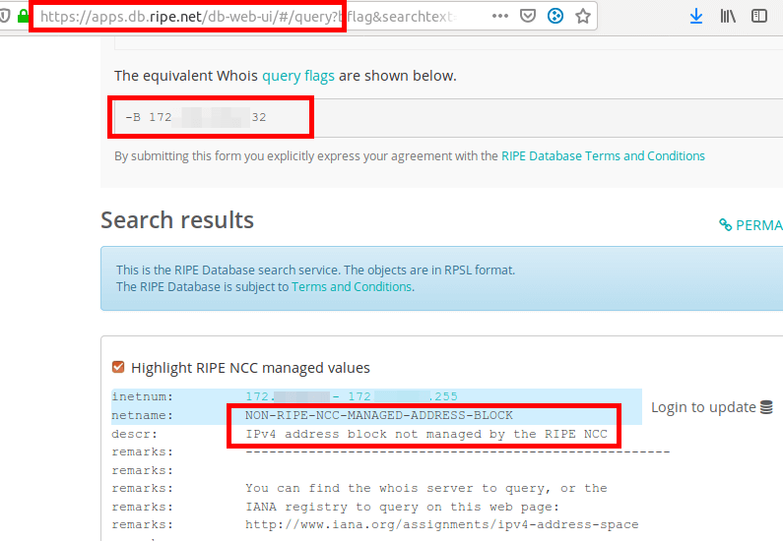Screen dimensions: 783x541
Task: Click 'The equivalent Whois' sentence text
Action: pos(286,76)
